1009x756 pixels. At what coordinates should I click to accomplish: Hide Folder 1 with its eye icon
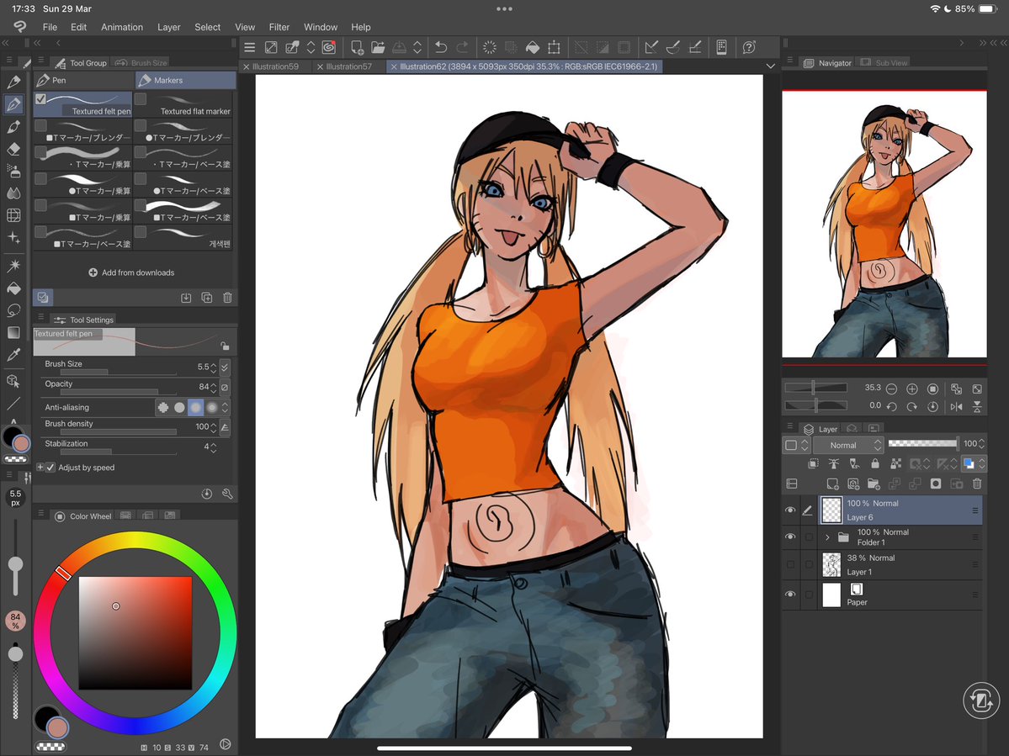(790, 537)
